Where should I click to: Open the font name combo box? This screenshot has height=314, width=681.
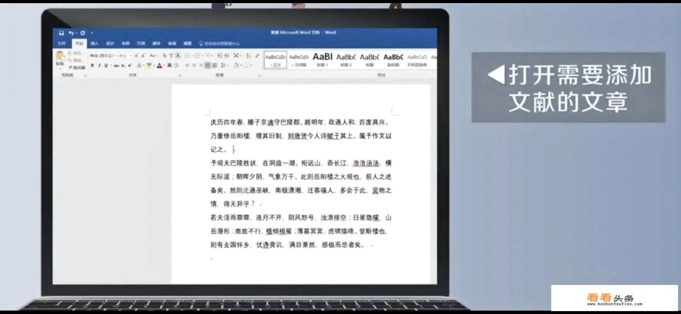click(103, 56)
